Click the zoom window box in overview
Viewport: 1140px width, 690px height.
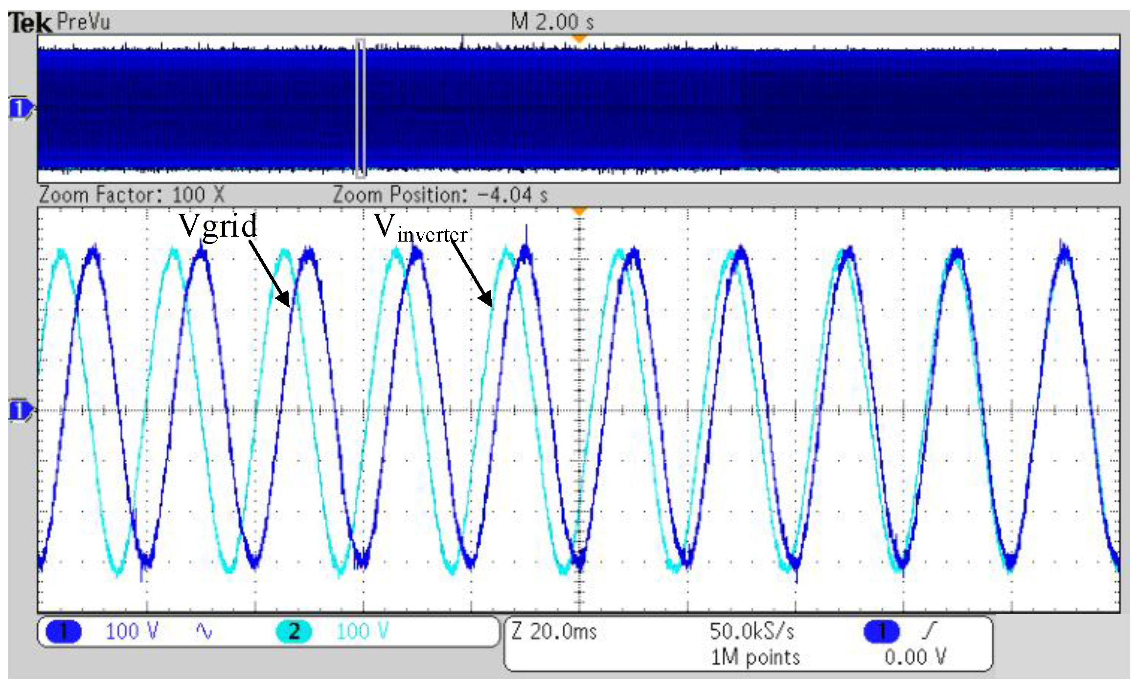361,108
